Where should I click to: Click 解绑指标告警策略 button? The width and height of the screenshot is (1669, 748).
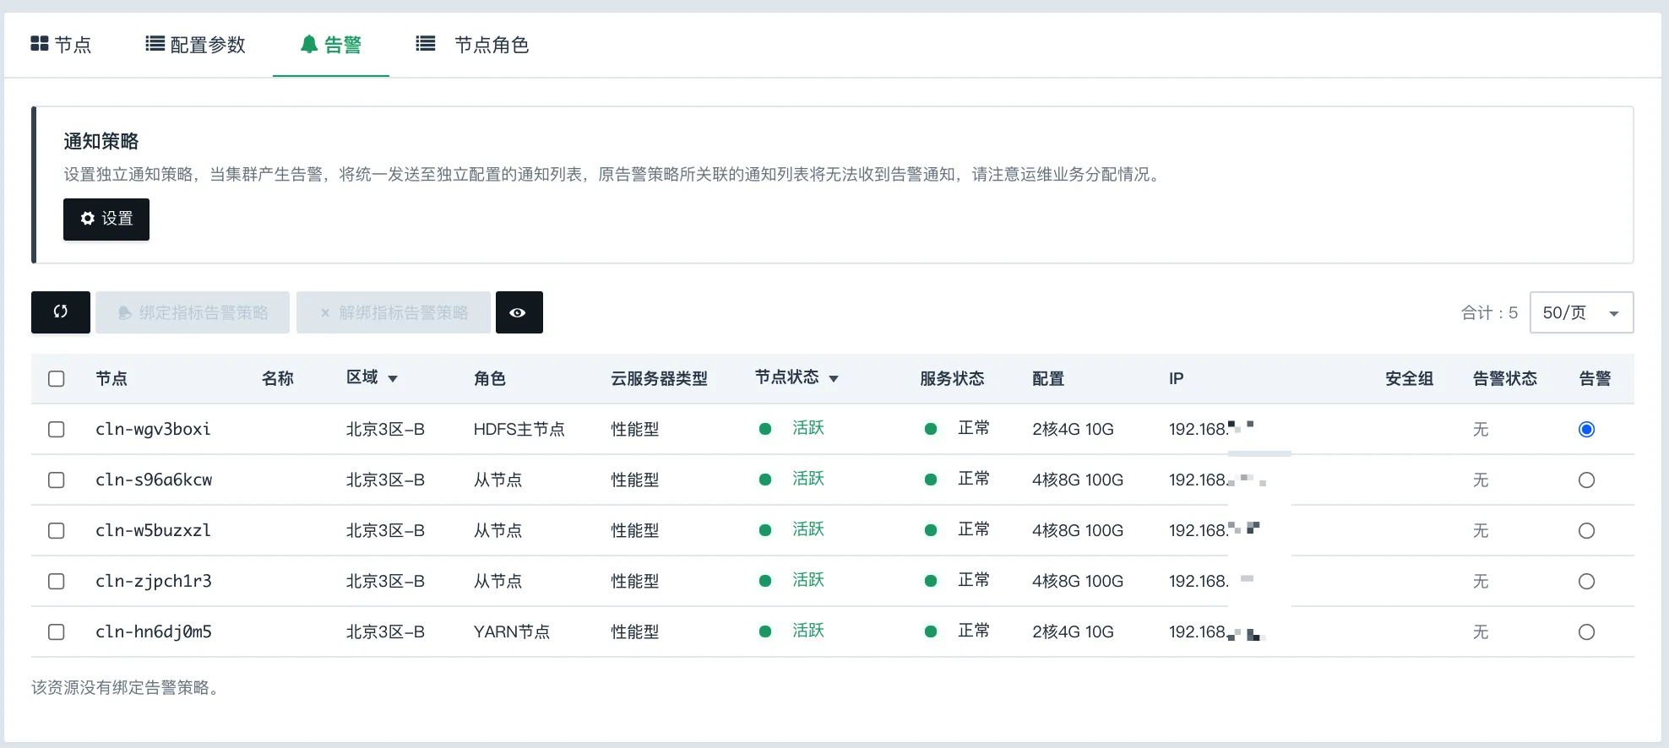pos(394,312)
